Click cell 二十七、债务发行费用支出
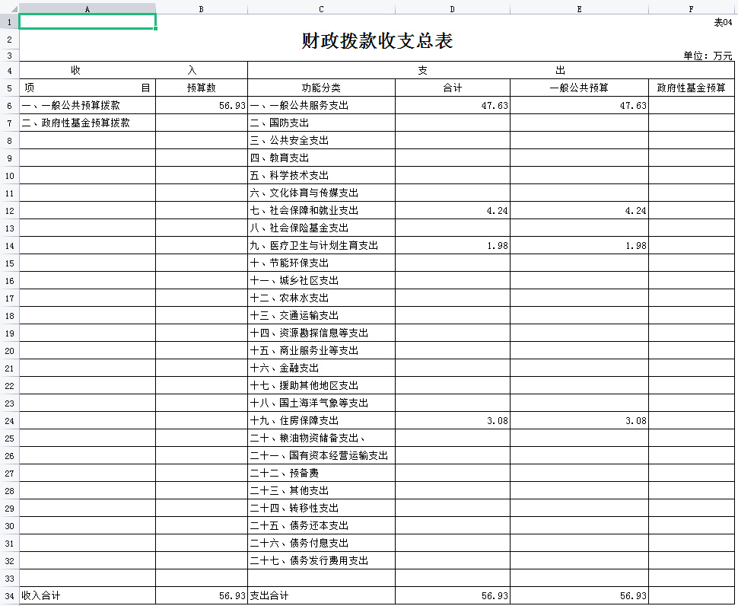The height and width of the screenshot is (606, 738). coord(322,561)
